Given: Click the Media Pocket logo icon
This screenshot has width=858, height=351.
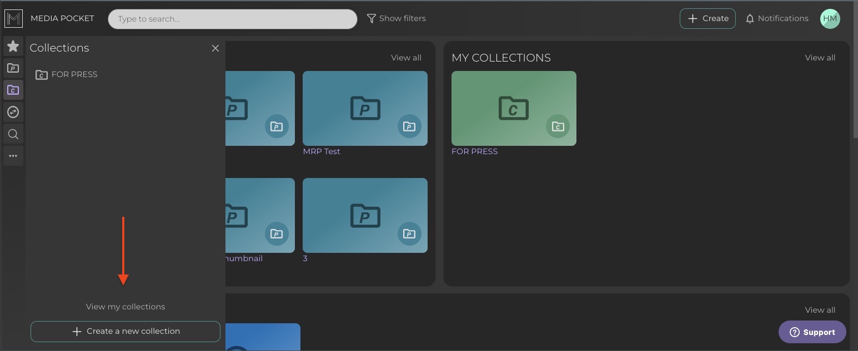Looking at the screenshot, I should click(13, 18).
